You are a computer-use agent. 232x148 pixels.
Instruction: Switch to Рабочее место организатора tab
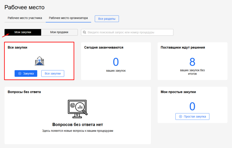point(68,18)
